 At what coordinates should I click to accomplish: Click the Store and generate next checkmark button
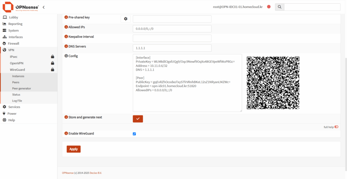138,119
